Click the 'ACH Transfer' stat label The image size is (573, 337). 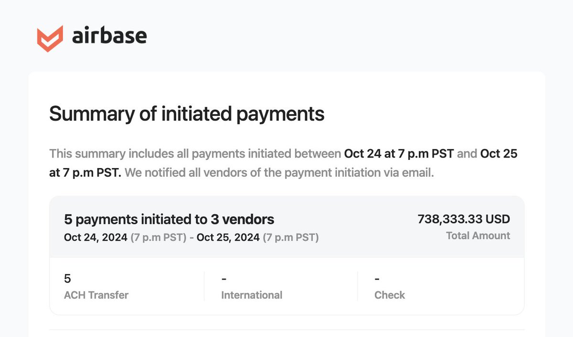point(96,295)
